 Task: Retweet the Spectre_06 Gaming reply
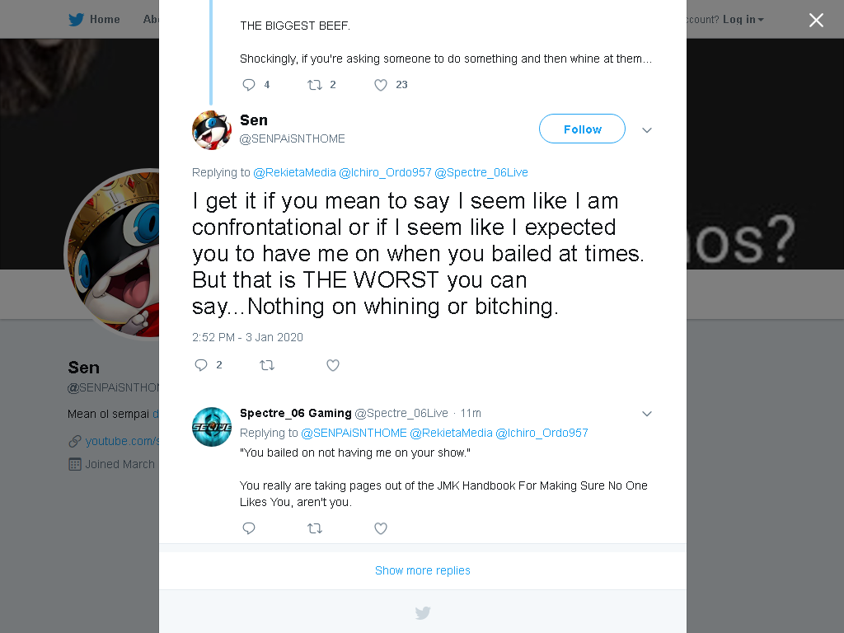tap(315, 528)
